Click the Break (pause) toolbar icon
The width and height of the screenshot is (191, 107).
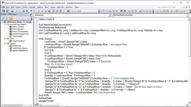point(42,11)
